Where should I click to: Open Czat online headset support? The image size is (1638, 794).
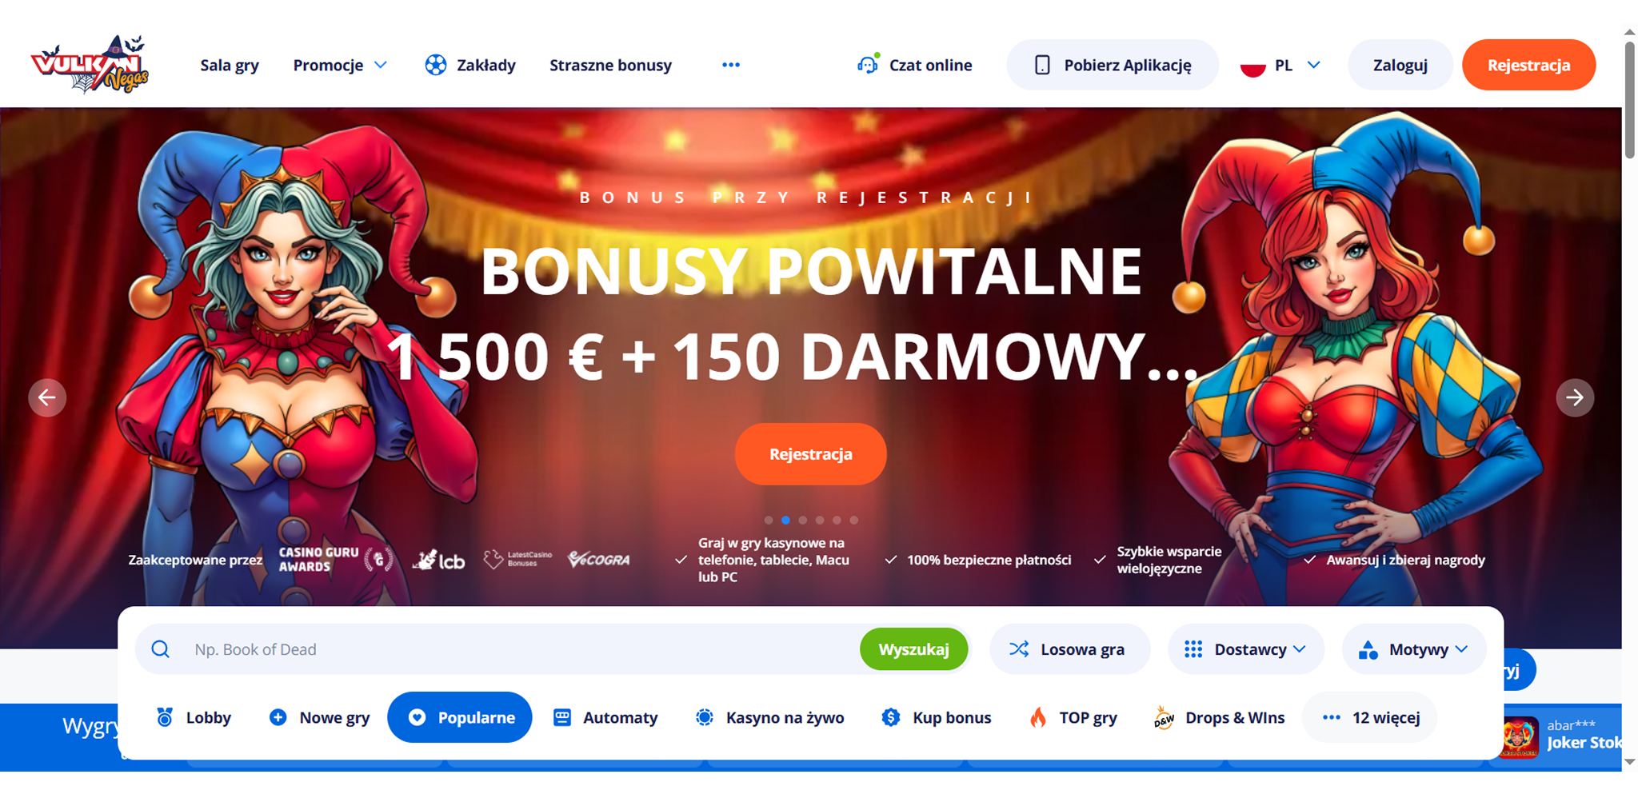click(915, 65)
